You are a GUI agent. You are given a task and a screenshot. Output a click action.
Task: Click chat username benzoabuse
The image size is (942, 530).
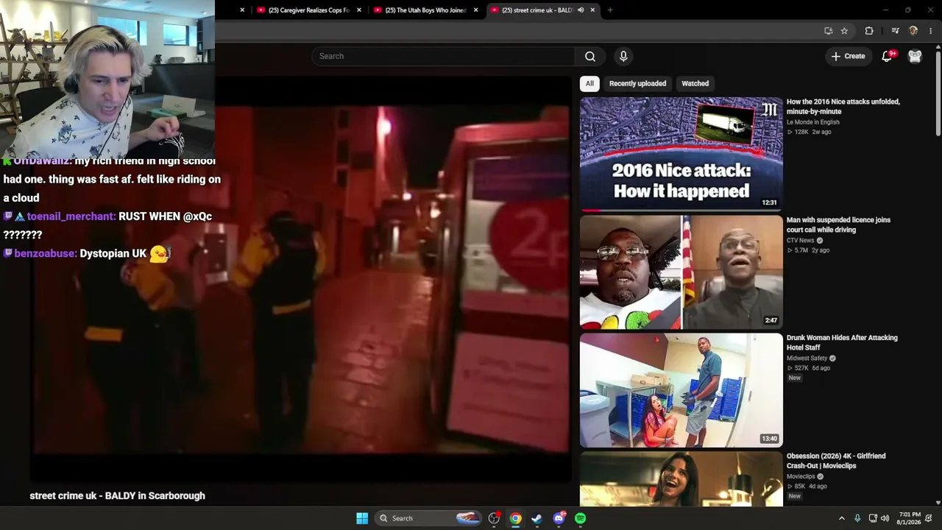[46, 253]
